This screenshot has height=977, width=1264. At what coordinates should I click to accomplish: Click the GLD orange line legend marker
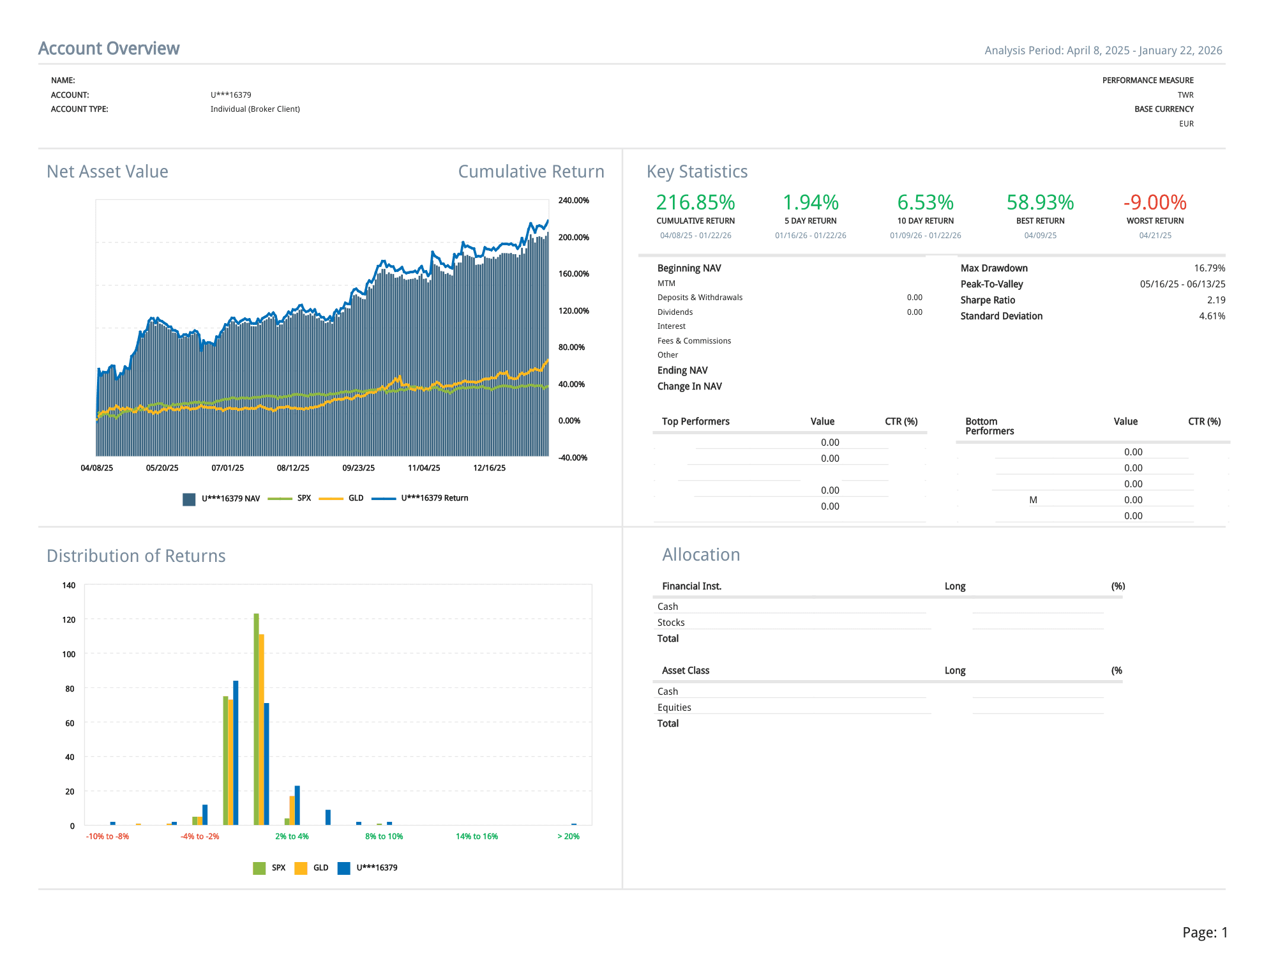pos(331,499)
